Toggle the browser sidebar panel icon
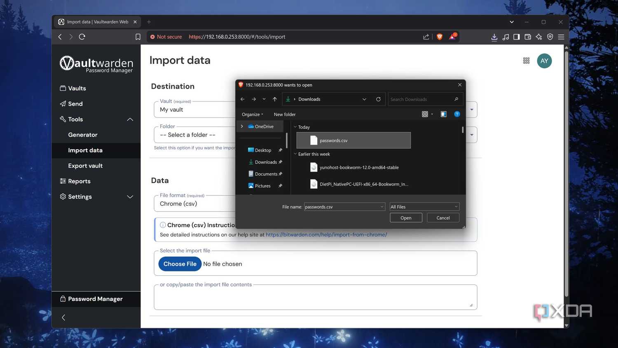 (516, 37)
